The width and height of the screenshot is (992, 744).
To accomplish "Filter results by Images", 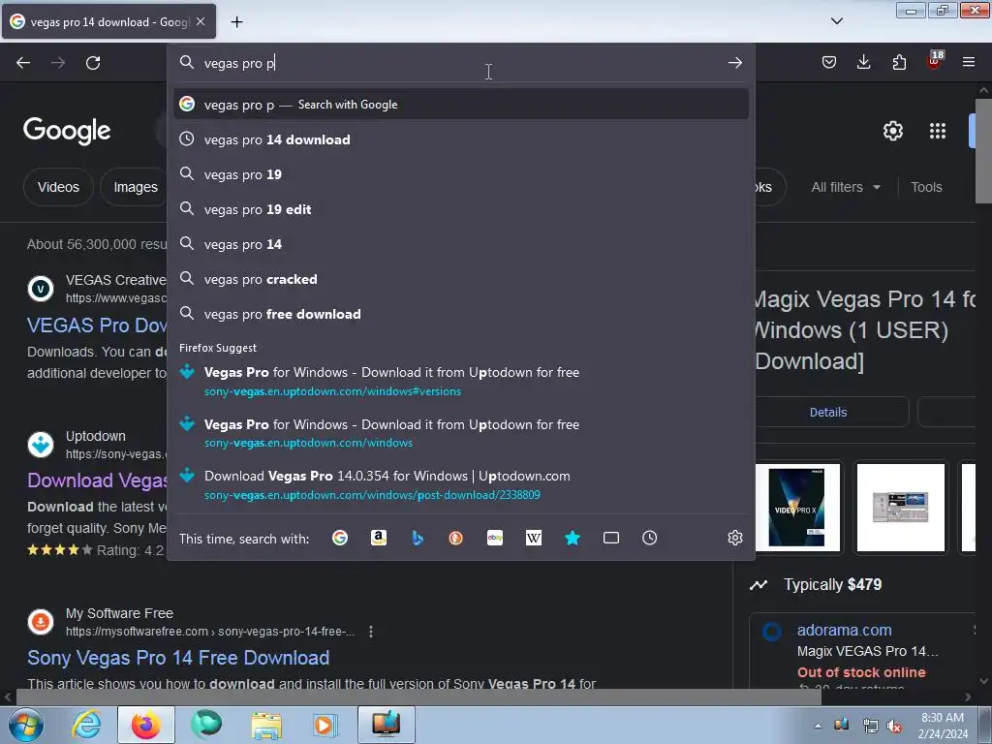I will tap(136, 187).
